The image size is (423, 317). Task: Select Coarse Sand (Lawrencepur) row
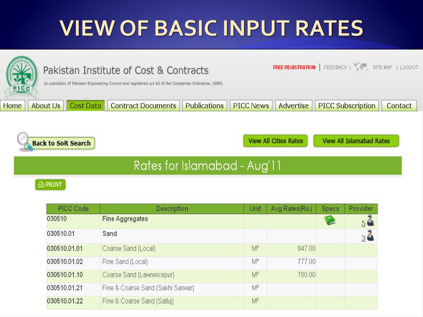pos(212,277)
